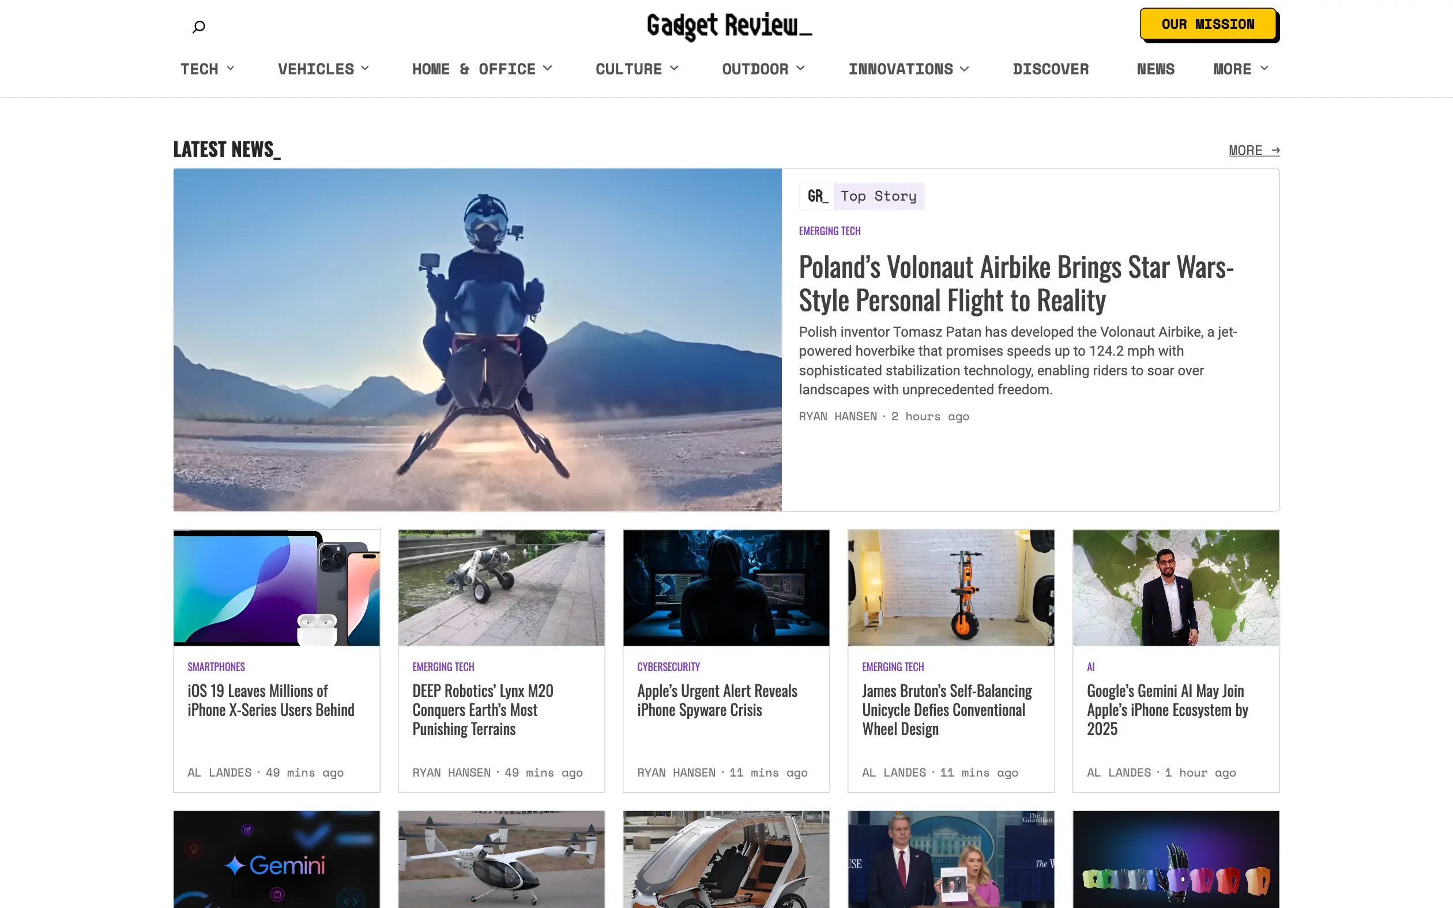Open the white eVTOL aircraft thumbnail
Screen dimensions: 1453x908
502,860
